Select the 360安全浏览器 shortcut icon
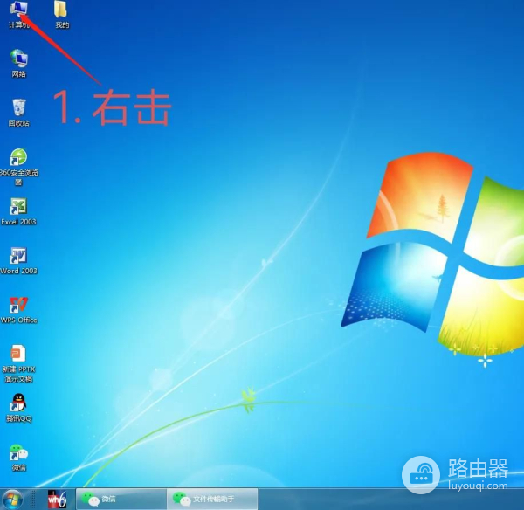524x510 pixels. coord(18,156)
